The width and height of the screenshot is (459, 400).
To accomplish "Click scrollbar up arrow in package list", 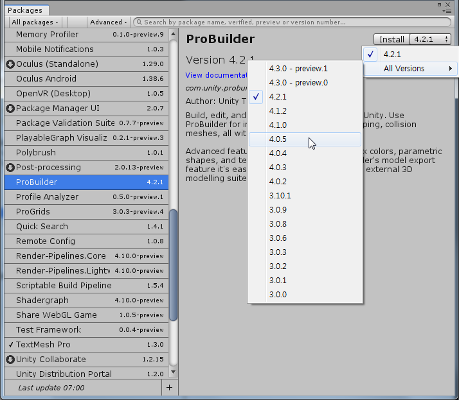I will (174, 34).
